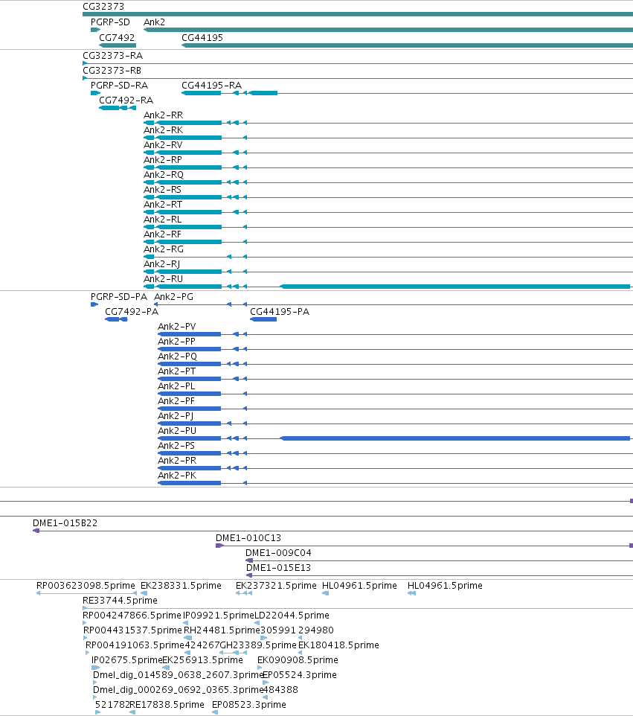Open transcript Ank2-RJ

(161, 264)
